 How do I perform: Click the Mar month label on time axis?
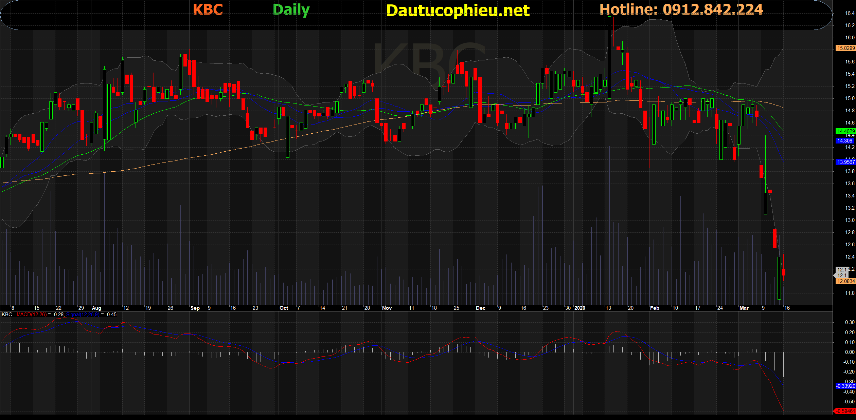click(744, 308)
